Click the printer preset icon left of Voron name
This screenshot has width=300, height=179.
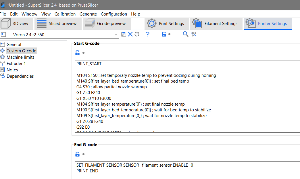[3, 35]
